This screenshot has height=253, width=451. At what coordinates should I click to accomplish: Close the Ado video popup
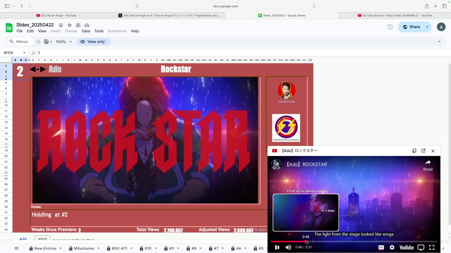tap(433, 151)
